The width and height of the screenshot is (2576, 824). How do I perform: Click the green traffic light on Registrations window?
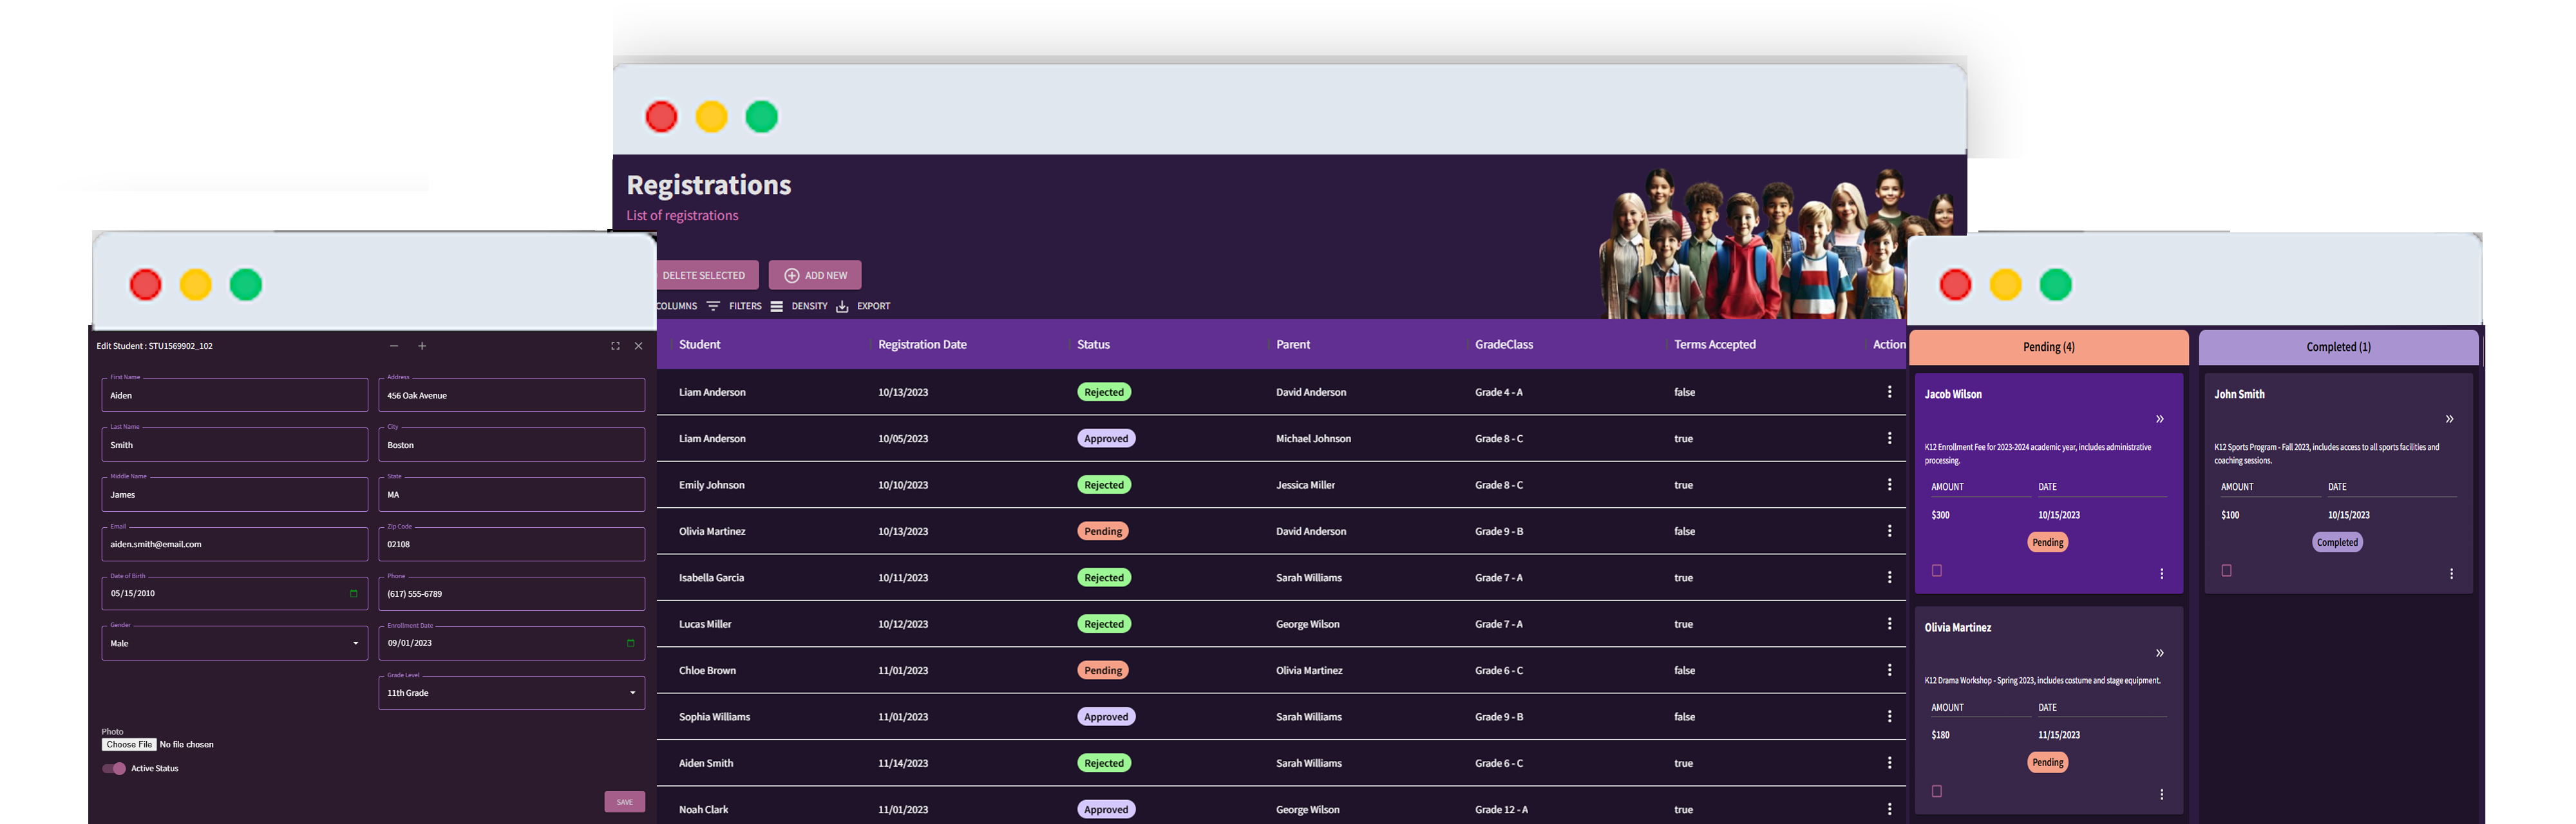pos(762,117)
